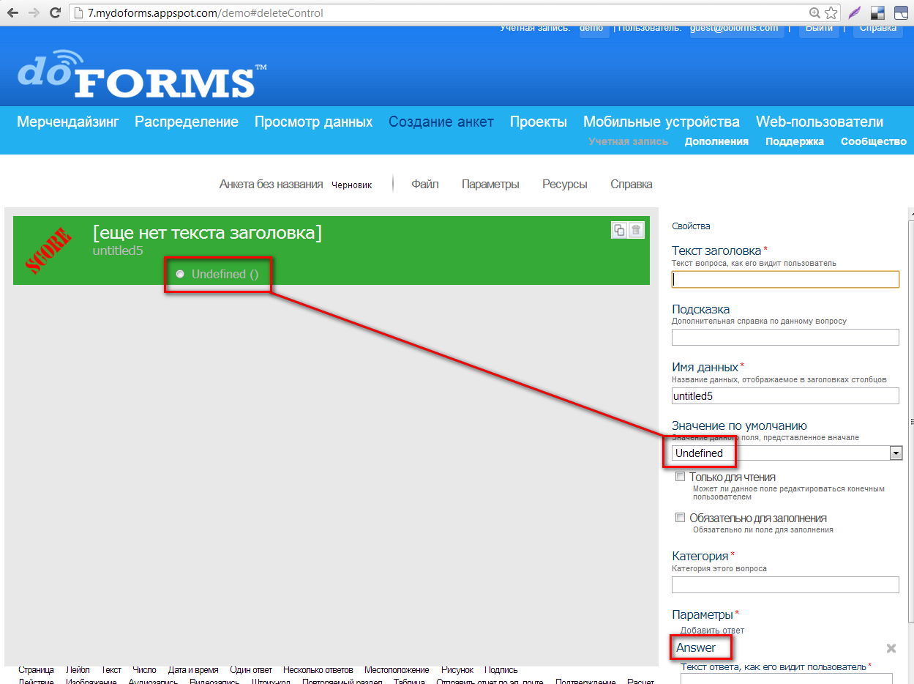Click the 'Добавить ответ' link
The image size is (914, 684).
(712, 631)
